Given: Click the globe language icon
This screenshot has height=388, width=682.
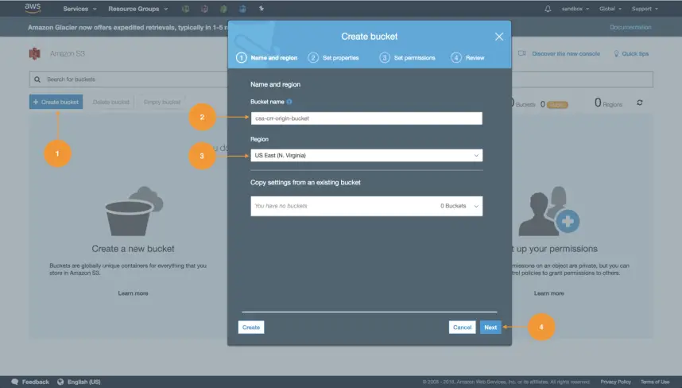Looking at the screenshot, I should click(60, 382).
